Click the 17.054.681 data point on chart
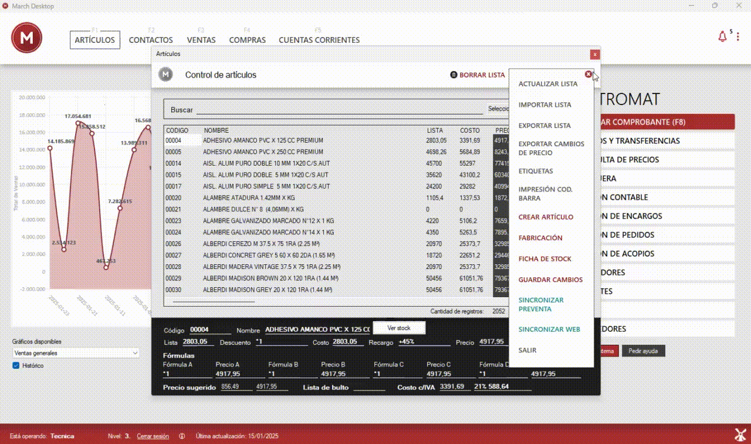The height and width of the screenshot is (444, 751). click(x=78, y=123)
